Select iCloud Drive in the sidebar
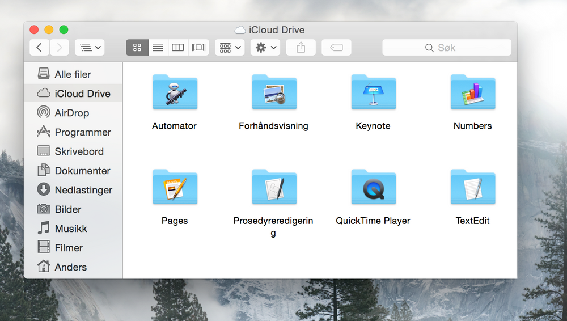 pos(73,94)
